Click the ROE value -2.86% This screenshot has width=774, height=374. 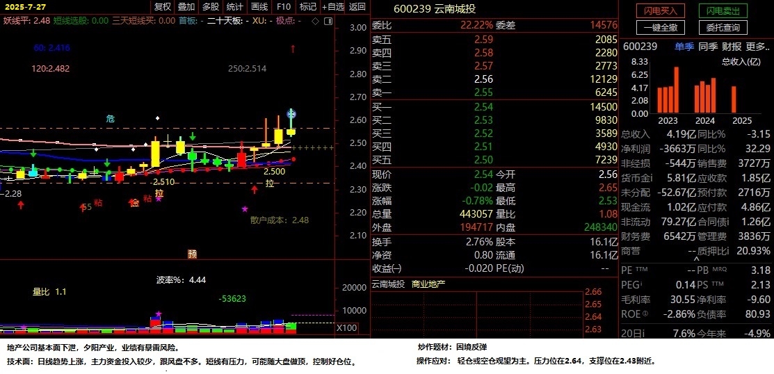coord(680,314)
